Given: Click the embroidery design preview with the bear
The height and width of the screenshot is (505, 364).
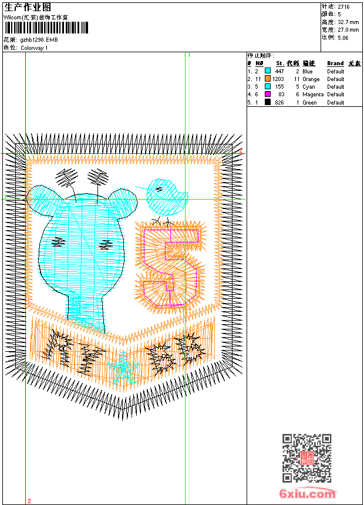Looking at the screenshot, I should pyautogui.click(x=124, y=277).
